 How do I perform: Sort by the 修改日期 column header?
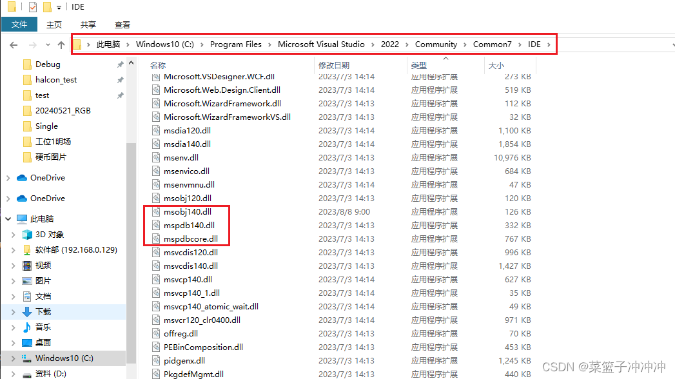334,65
